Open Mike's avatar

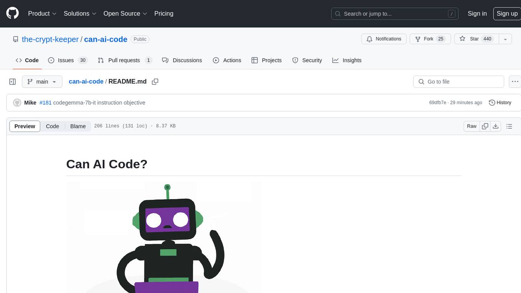click(x=17, y=103)
